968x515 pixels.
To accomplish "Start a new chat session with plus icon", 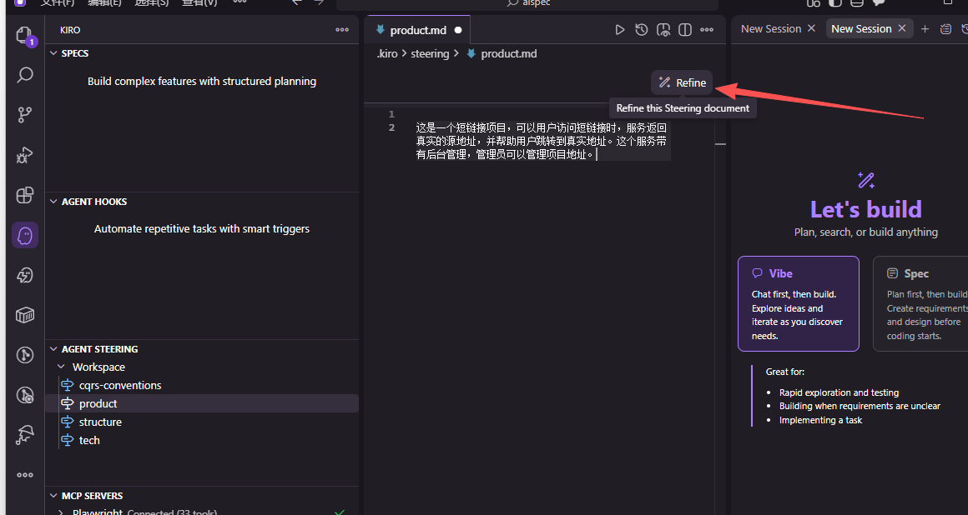I will pyautogui.click(x=925, y=29).
